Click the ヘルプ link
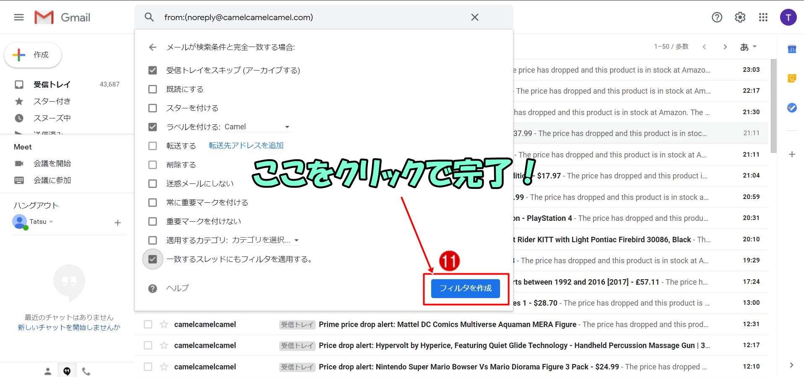804x377 pixels. (x=177, y=288)
